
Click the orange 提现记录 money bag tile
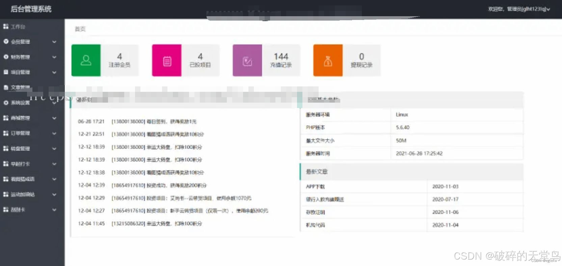click(x=328, y=60)
